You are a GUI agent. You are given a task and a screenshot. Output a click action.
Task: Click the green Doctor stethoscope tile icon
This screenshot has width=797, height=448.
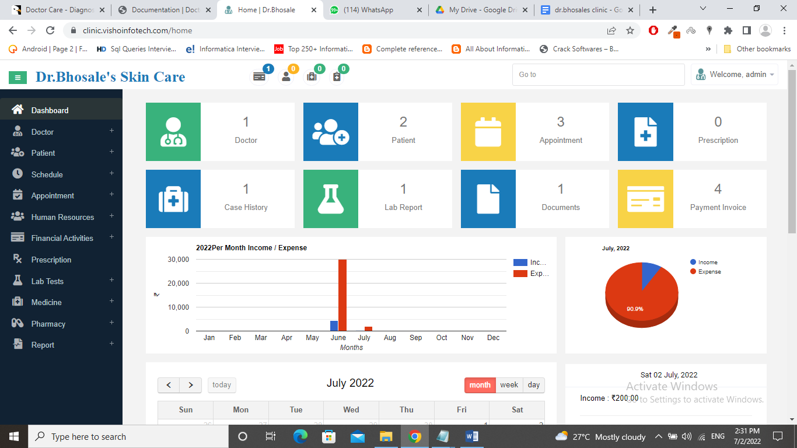[x=173, y=132]
